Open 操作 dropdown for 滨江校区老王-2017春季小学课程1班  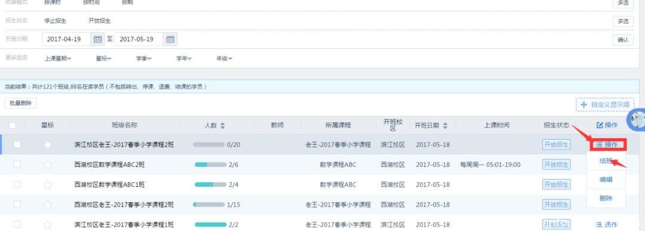[606, 224]
